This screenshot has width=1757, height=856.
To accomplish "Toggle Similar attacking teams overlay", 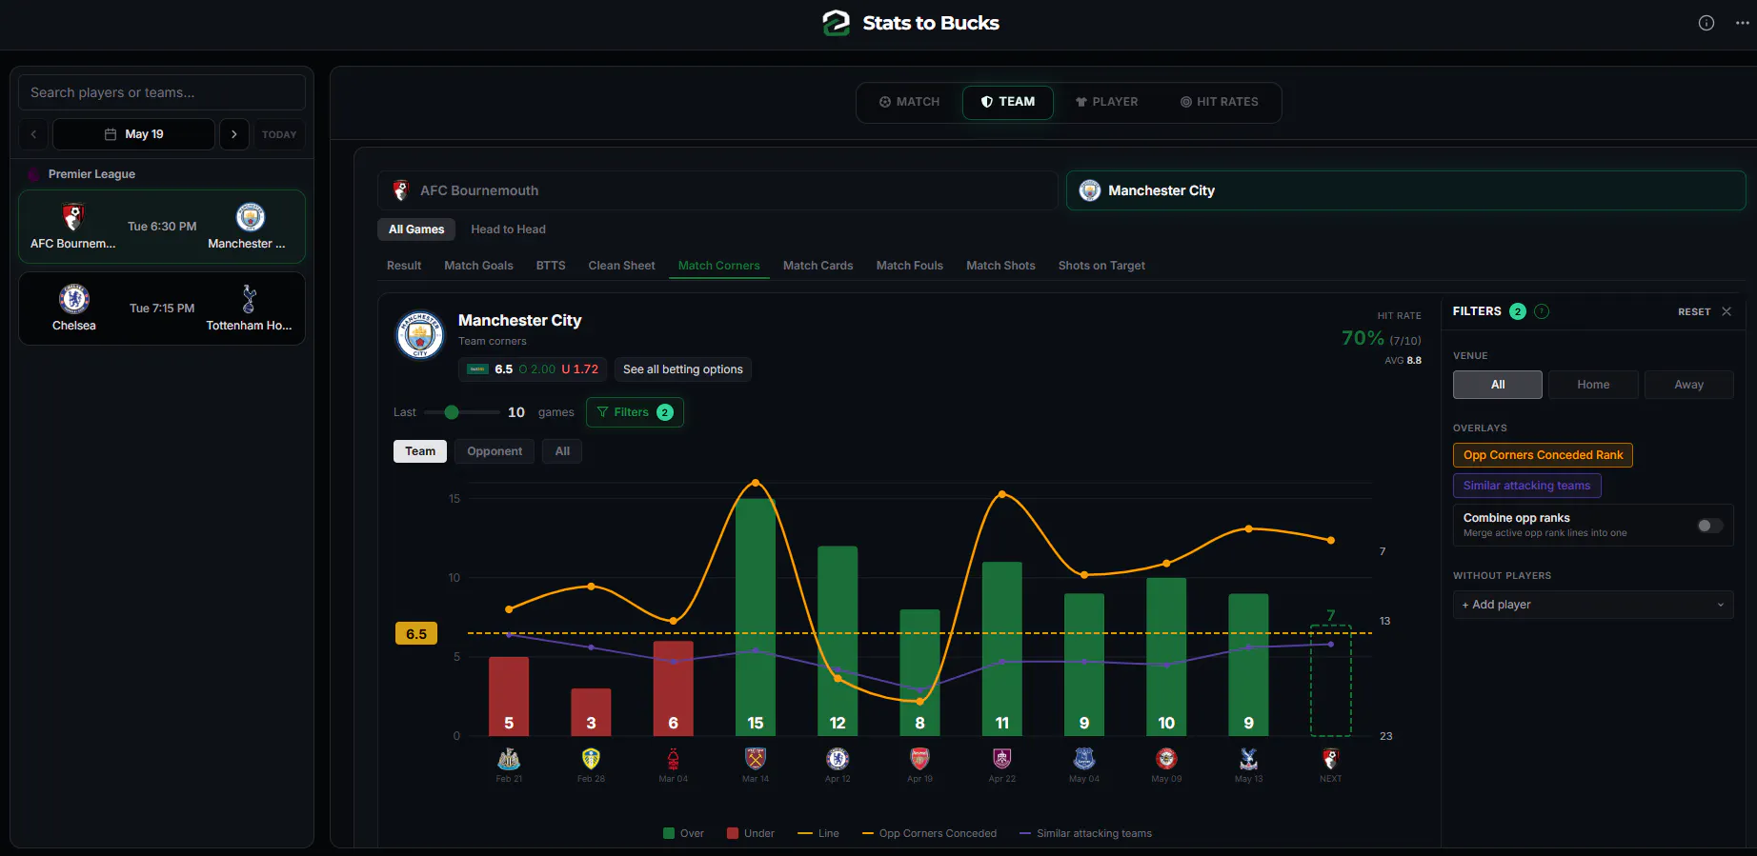I will coord(1526,486).
